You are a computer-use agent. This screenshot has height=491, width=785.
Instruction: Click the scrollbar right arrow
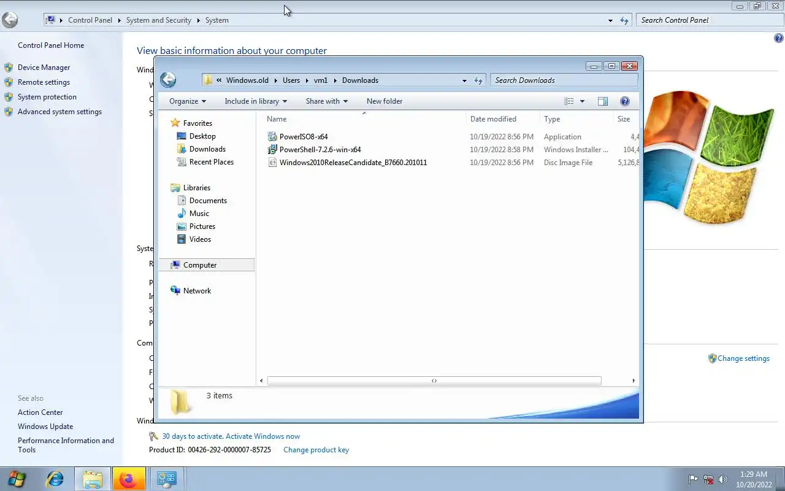pyautogui.click(x=634, y=381)
